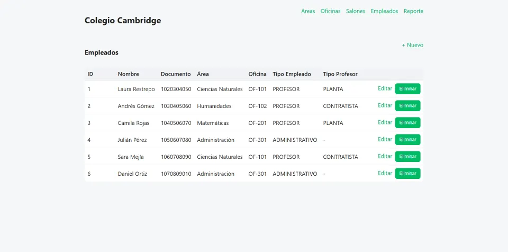
Task: Remove Julián Pérez with Eliminar
Action: coord(407,139)
